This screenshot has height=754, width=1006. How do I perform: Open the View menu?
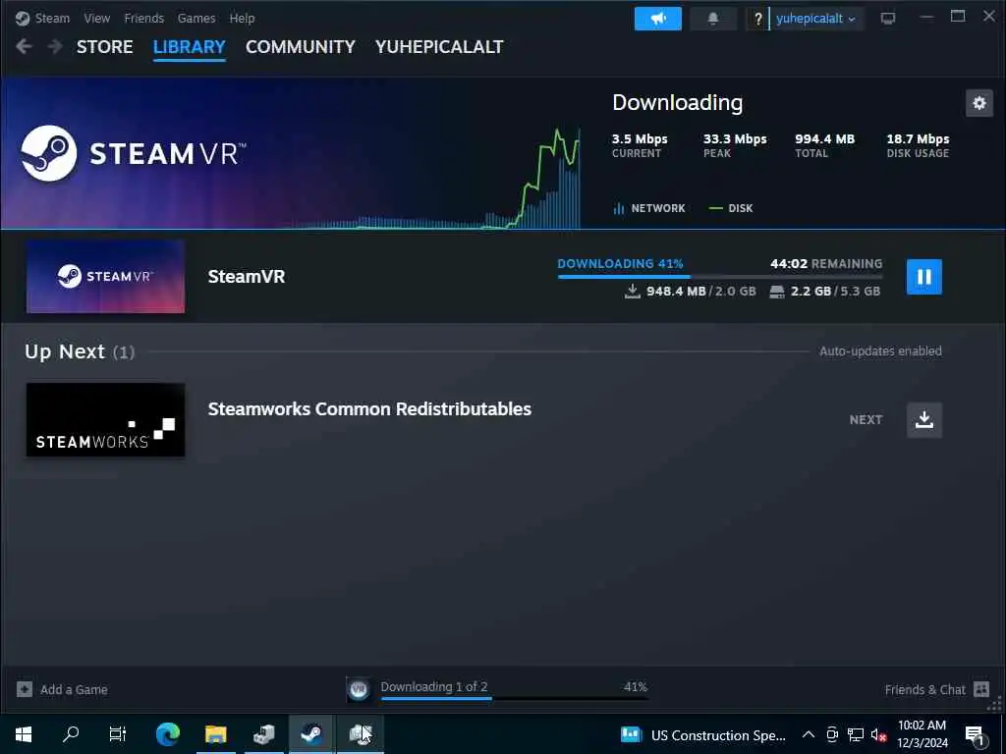click(x=97, y=18)
